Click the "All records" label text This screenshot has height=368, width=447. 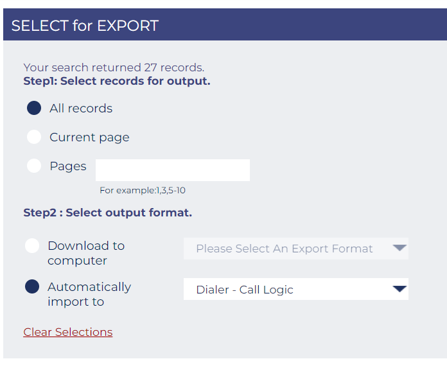tap(81, 109)
